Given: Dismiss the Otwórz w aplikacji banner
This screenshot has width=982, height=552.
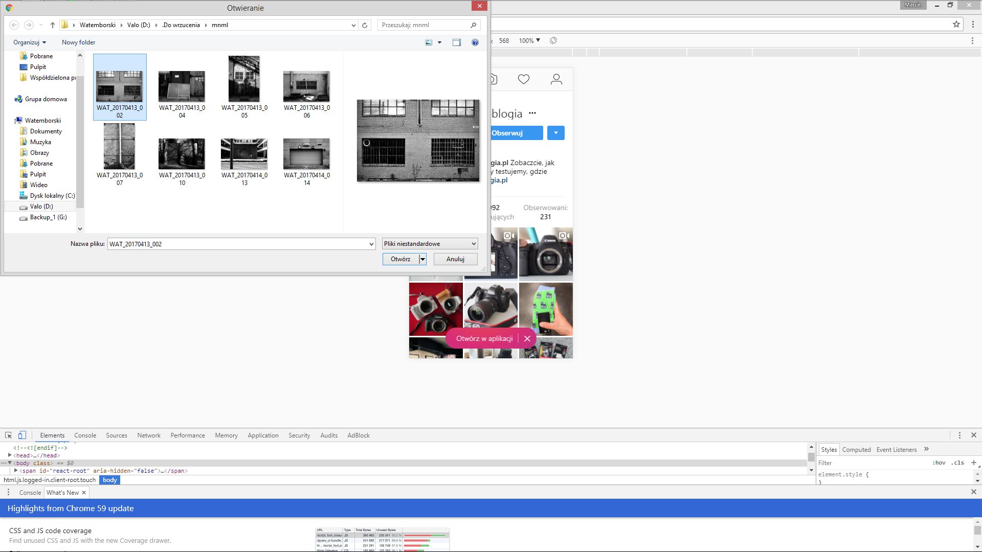Looking at the screenshot, I should coord(527,338).
